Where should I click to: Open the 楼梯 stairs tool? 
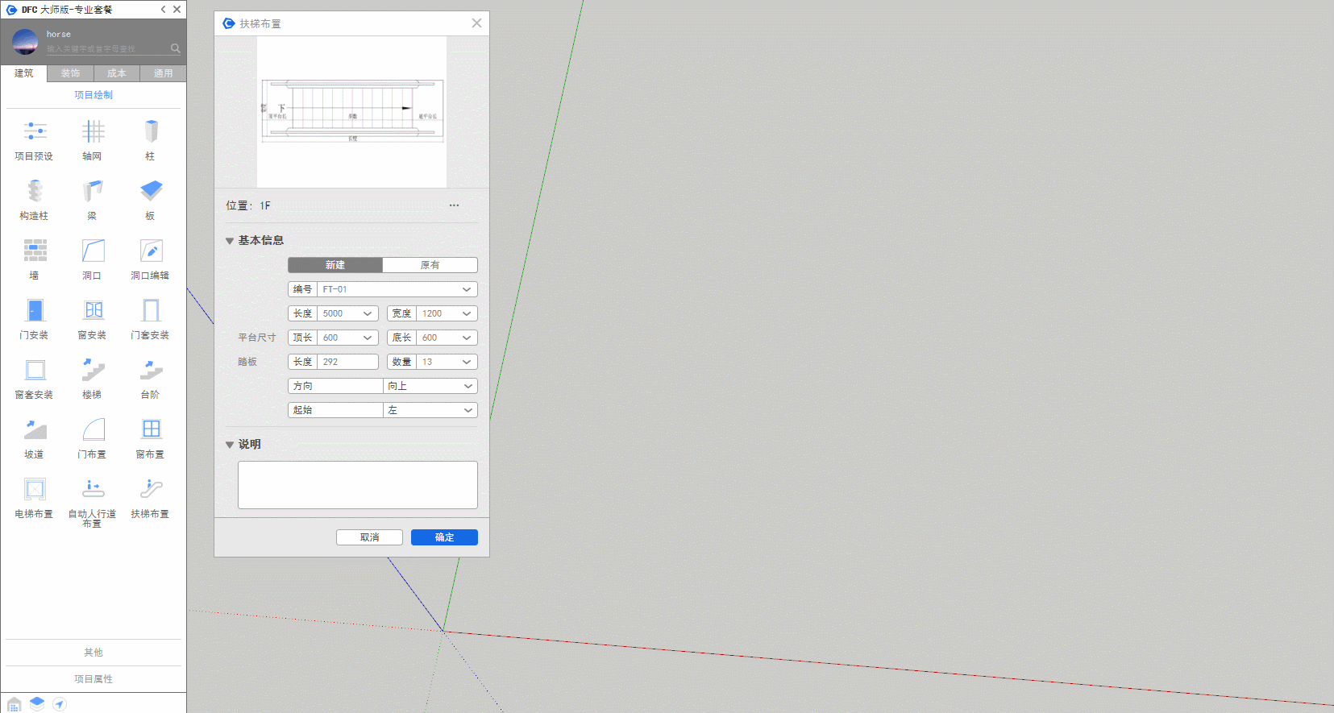(x=93, y=371)
